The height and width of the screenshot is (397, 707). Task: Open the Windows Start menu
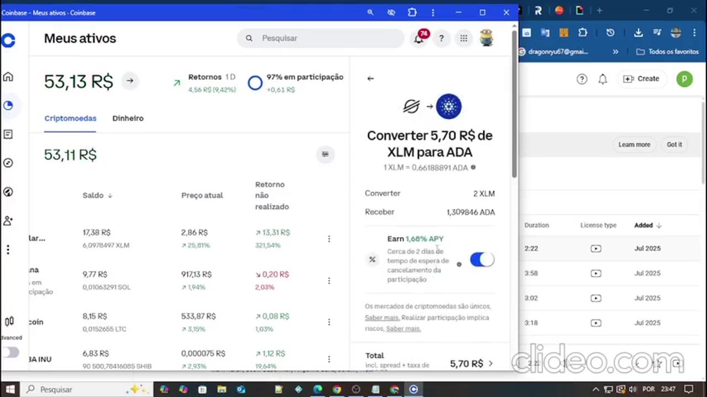point(10,389)
